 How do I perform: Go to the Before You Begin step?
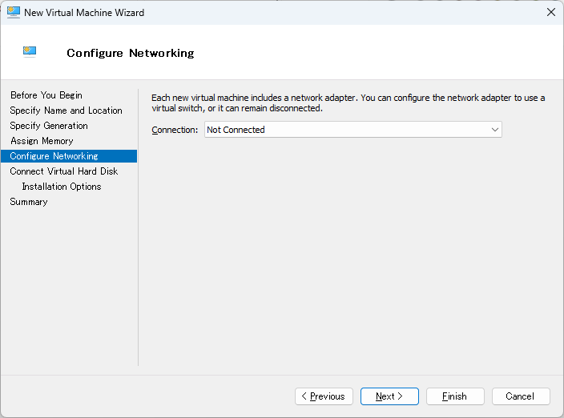coord(46,95)
